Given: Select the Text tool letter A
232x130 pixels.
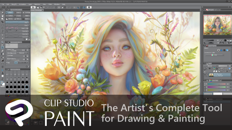Looking at the screenshot, I should coord(2,73).
